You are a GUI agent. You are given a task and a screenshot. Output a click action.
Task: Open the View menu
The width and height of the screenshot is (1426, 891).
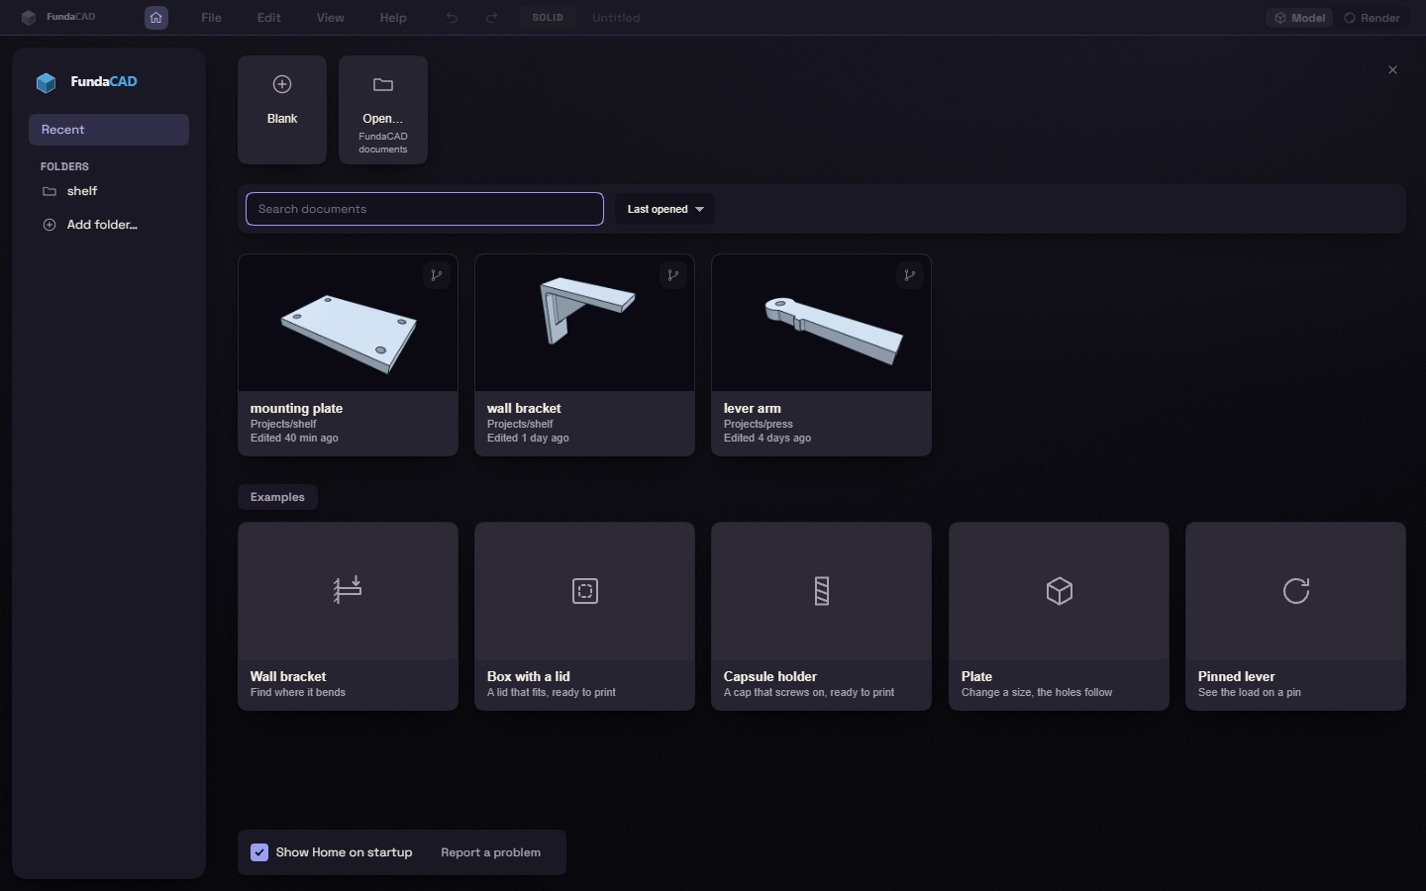pos(330,18)
